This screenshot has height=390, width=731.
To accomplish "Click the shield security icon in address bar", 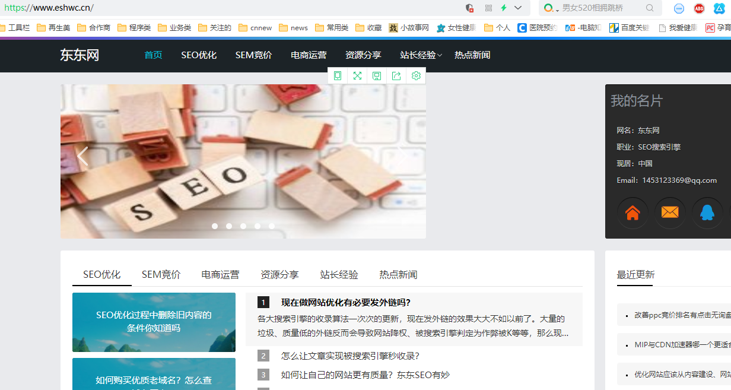I will pos(470,8).
